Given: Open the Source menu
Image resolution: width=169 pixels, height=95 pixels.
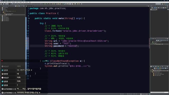Looking at the screenshot, I should [x=6, y=2].
